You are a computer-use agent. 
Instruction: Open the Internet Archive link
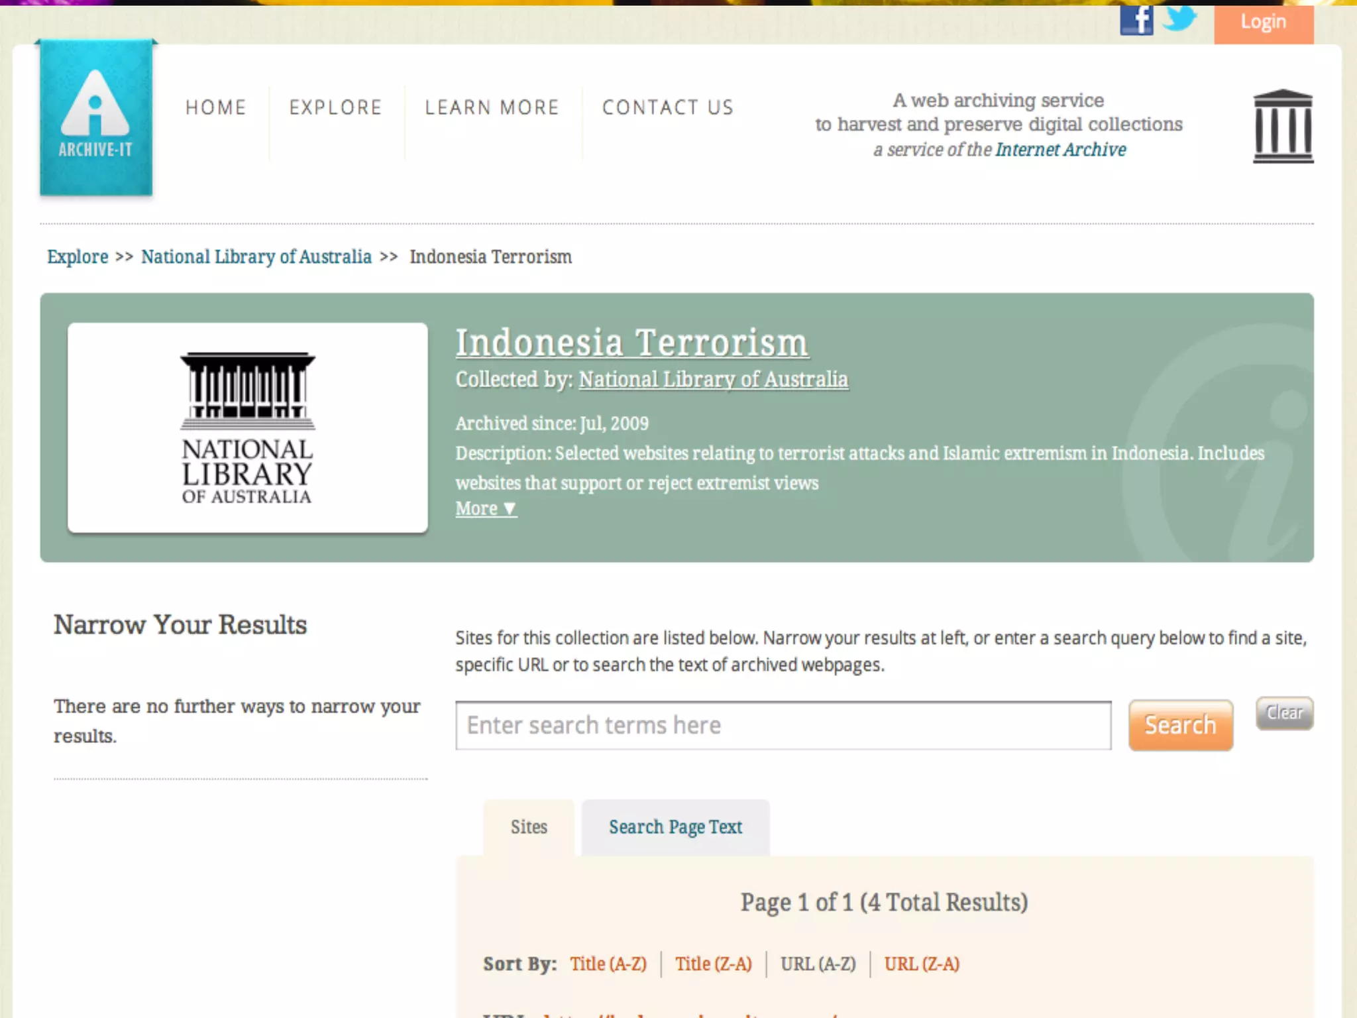[x=1060, y=150]
